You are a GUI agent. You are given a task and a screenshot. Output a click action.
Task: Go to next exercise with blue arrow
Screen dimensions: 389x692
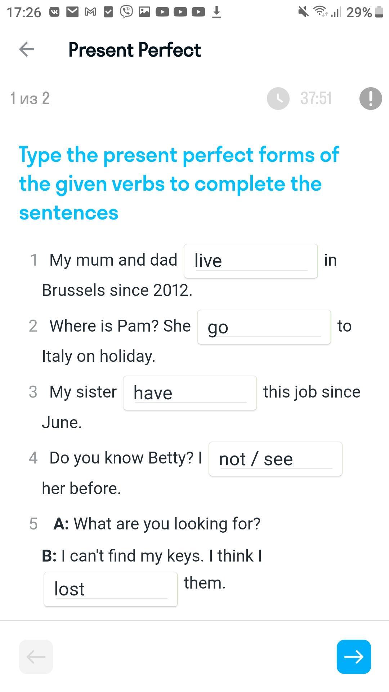(x=354, y=657)
